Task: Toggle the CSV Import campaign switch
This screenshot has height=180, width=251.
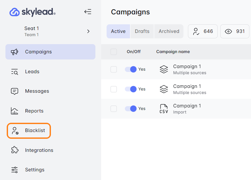Action: click(x=131, y=109)
